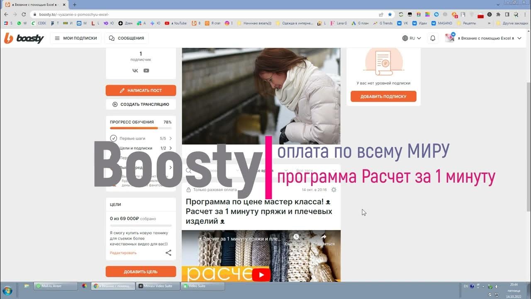
Task: Open a new browser tab
Action: tap(75, 5)
